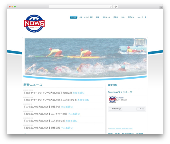Click the NOWS Facebook page avatar
Image resolution: width=170 pixels, height=144 pixels.
click(x=112, y=99)
